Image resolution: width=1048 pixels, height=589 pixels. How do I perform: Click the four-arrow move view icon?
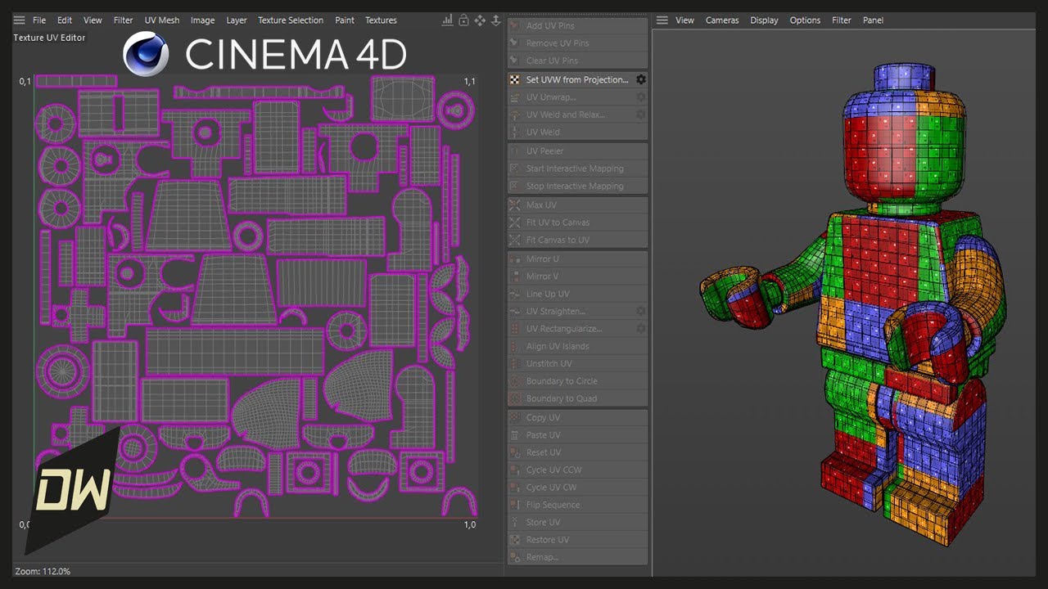click(x=480, y=20)
